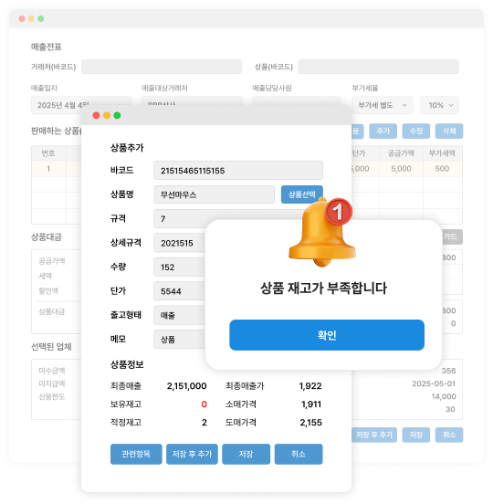This screenshot has height=504, width=493.
Task: Click the 신용한도 label in 선택된 업체 panel
Action: tap(52, 396)
